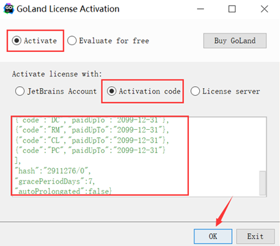
Task: Select the Activation code radio option
Action: pyautogui.click(x=144, y=92)
